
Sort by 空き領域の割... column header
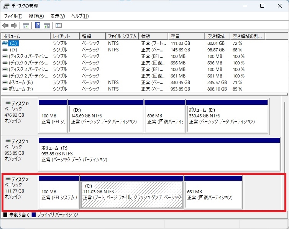248,36
